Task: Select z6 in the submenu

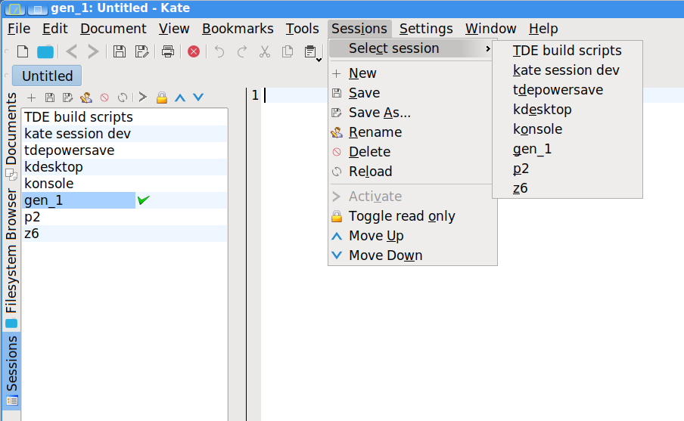Action: [x=567, y=188]
